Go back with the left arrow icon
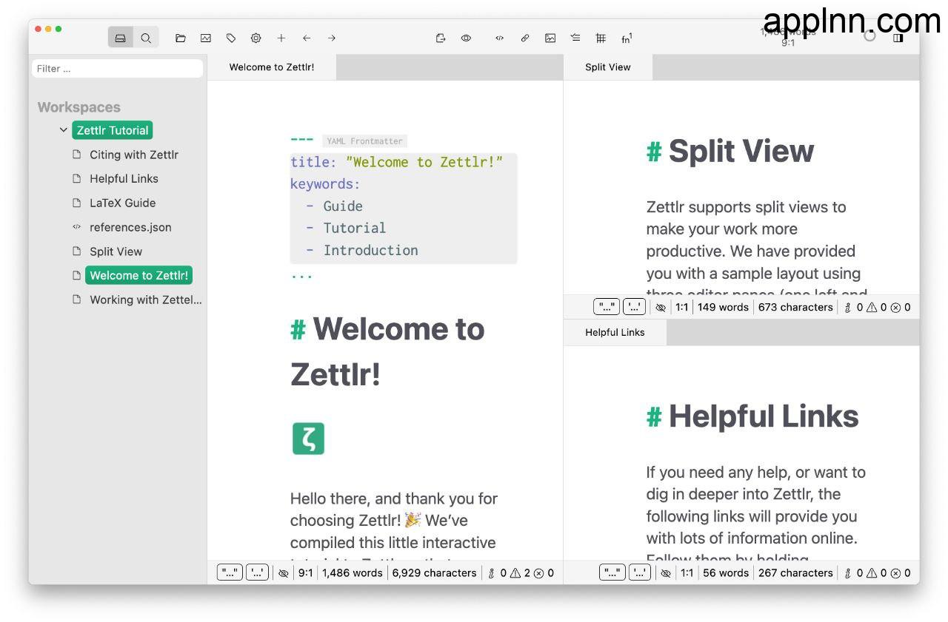 [x=307, y=38]
